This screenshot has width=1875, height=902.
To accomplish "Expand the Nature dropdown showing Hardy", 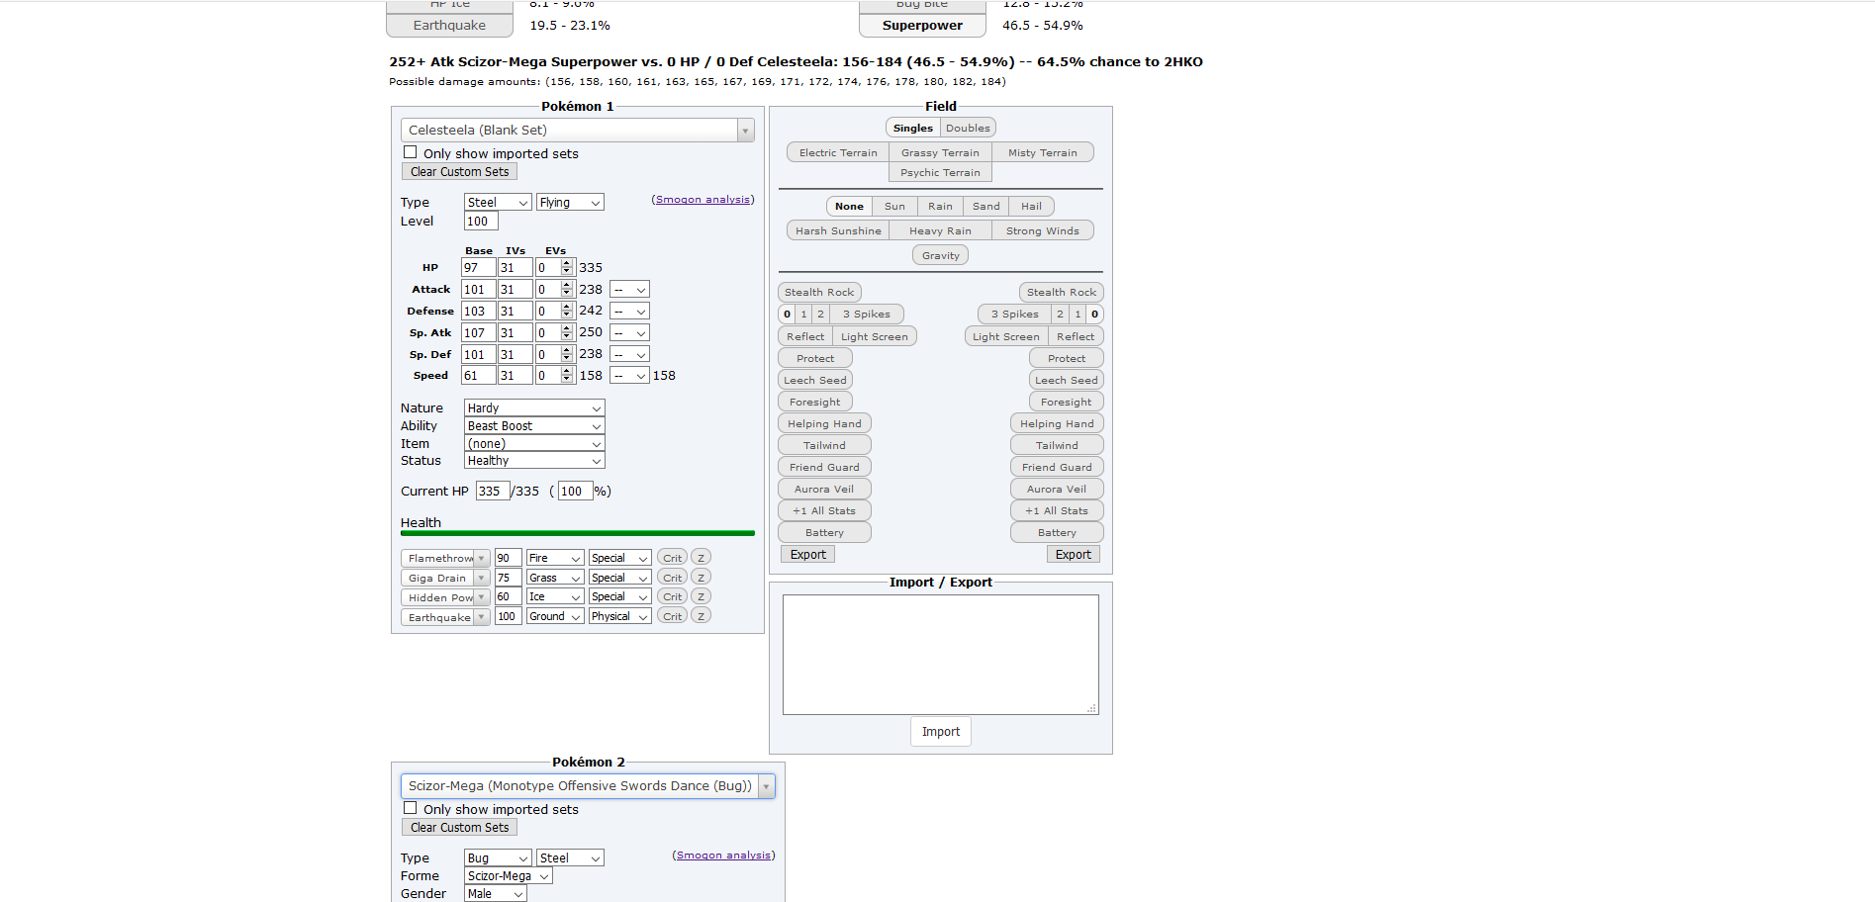I will [x=533, y=408].
